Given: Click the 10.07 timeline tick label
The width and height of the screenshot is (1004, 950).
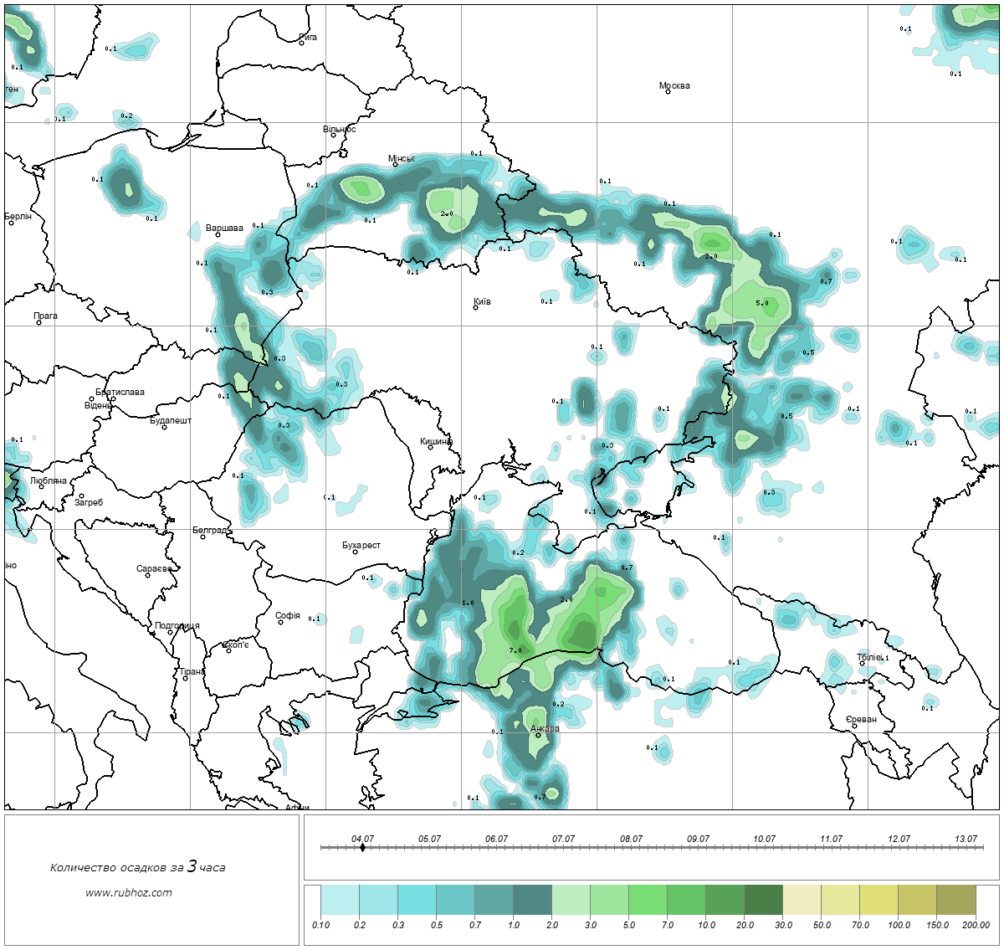Looking at the screenshot, I should coord(764,839).
